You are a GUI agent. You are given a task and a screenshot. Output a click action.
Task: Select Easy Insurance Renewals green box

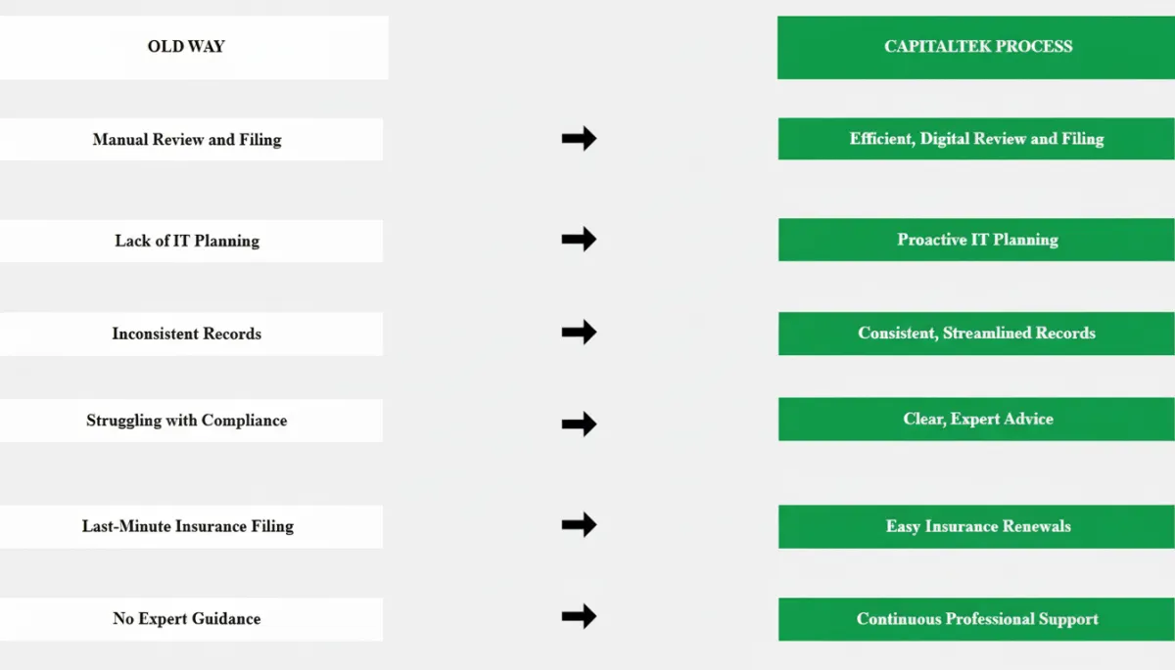[976, 526]
